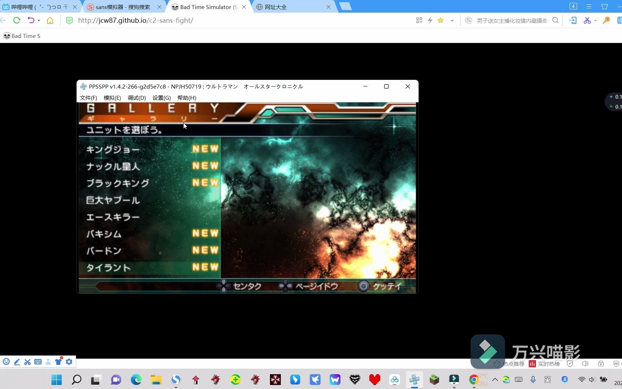This screenshot has width=622, height=389.
Task: Switch to the sans模拟器 搜狗搜索 tab
Action: [123, 7]
